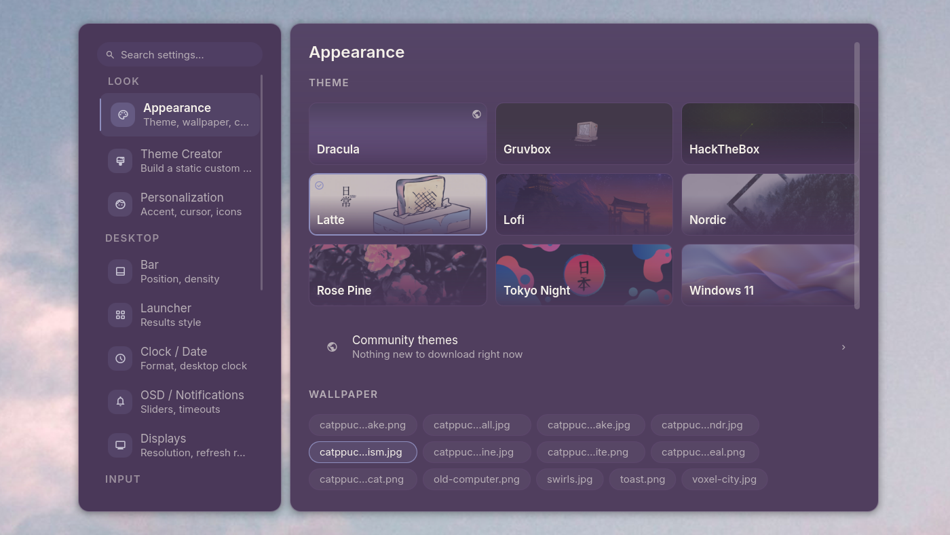Click the globe icon on Dracula theme

476,114
